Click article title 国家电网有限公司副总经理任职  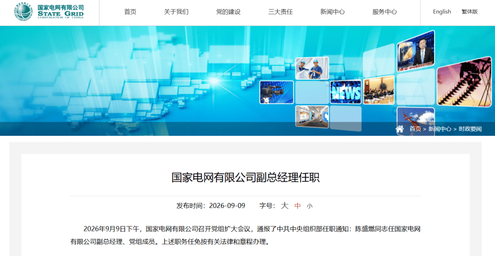pyautogui.click(x=245, y=177)
